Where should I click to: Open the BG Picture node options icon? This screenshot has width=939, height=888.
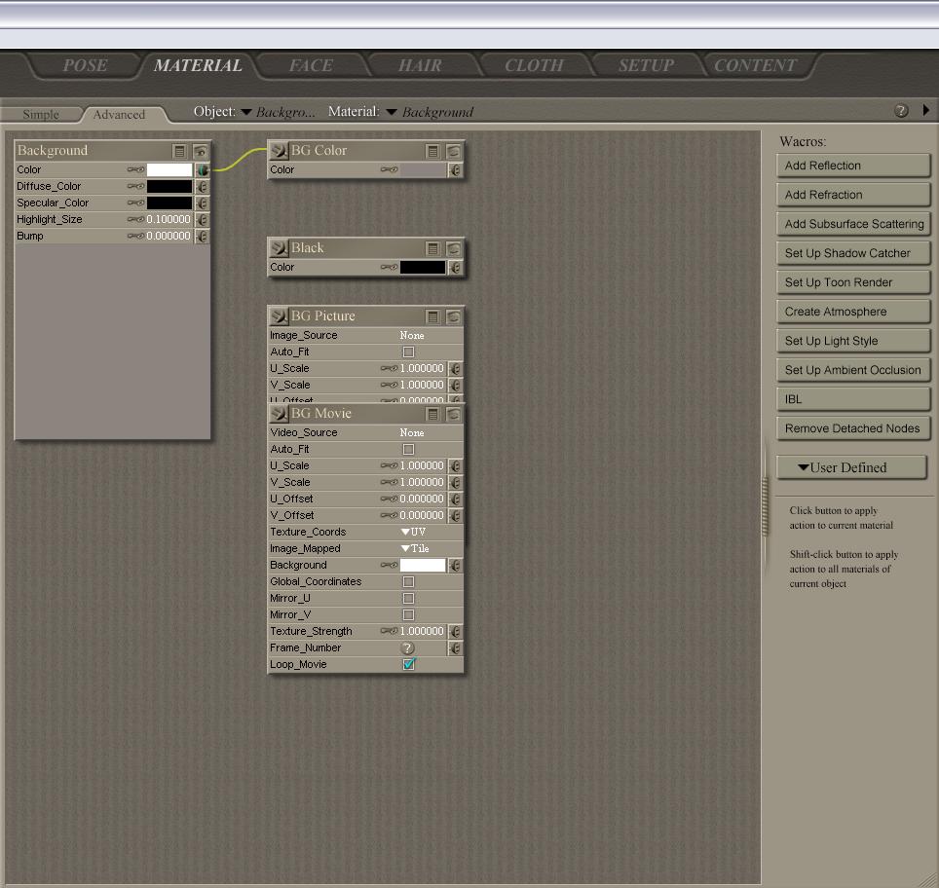pyautogui.click(x=433, y=316)
